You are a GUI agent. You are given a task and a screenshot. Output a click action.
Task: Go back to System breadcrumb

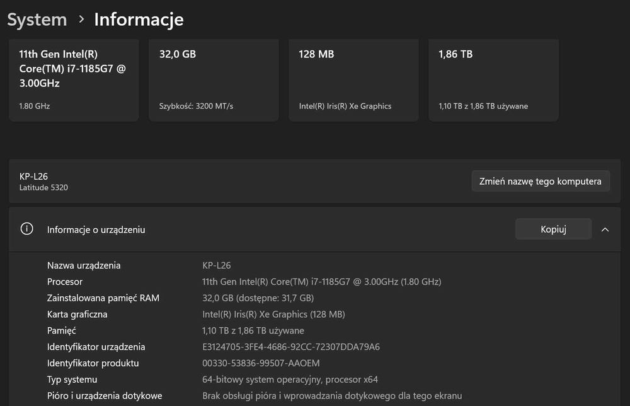tap(37, 20)
